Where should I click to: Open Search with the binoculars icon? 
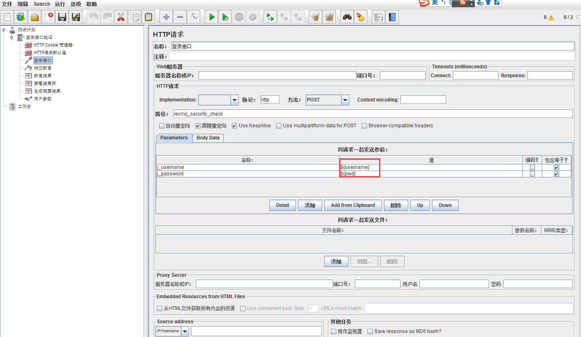pyautogui.click(x=347, y=17)
